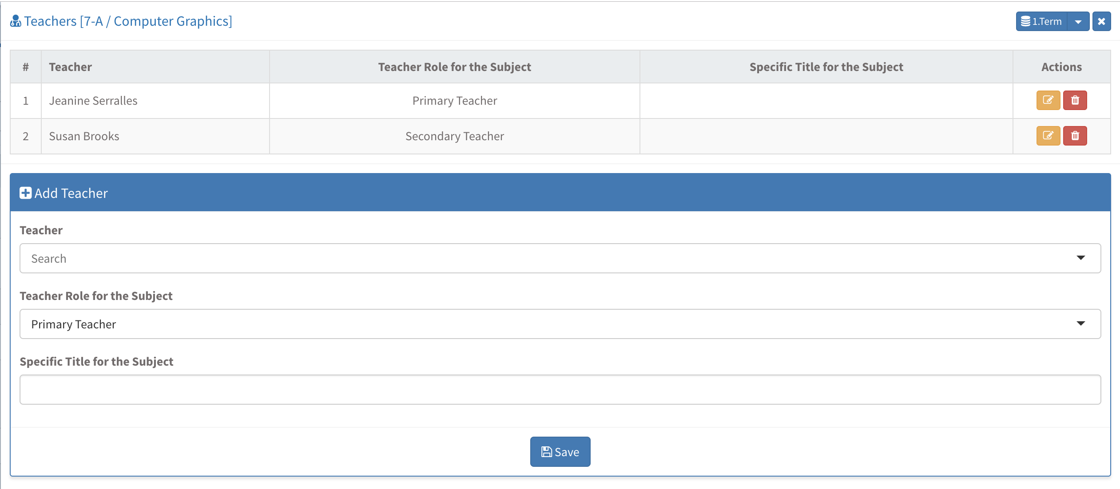Click the Save button
1120x489 pixels.
tap(560, 452)
